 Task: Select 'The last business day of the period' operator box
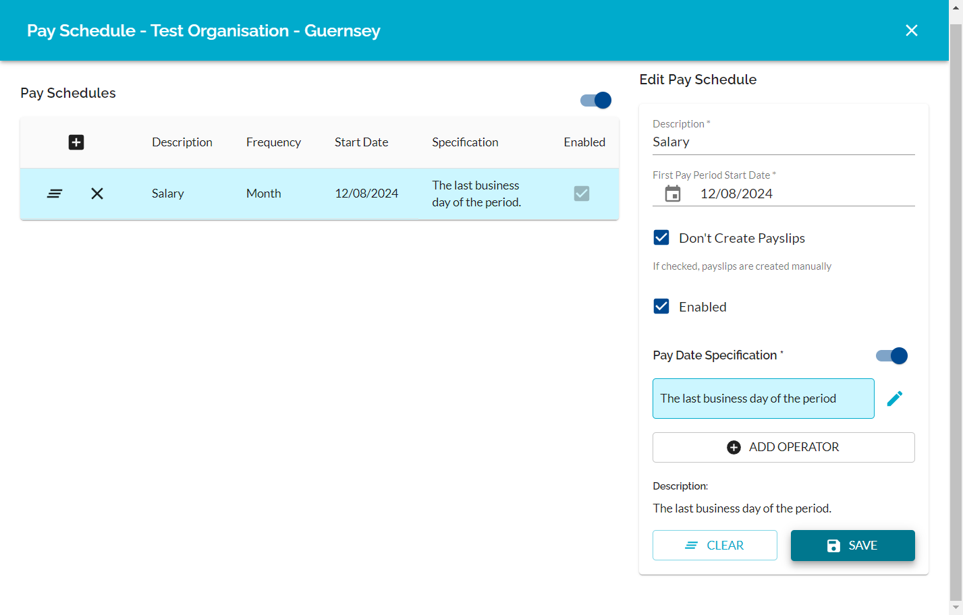(763, 399)
